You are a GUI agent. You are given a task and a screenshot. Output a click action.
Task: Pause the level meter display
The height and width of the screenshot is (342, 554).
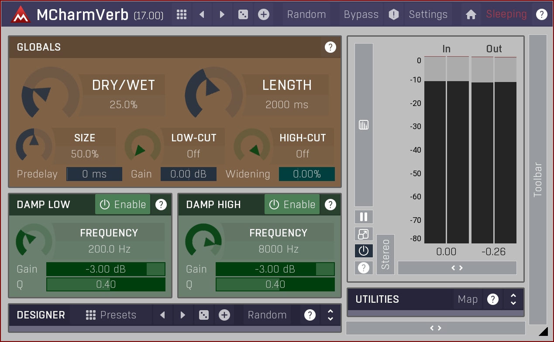pyautogui.click(x=363, y=217)
